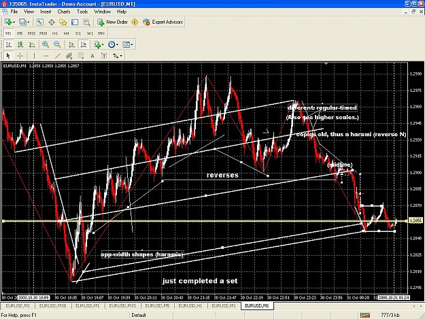Switch to the M15 timeframe

click(x=31, y=33)
